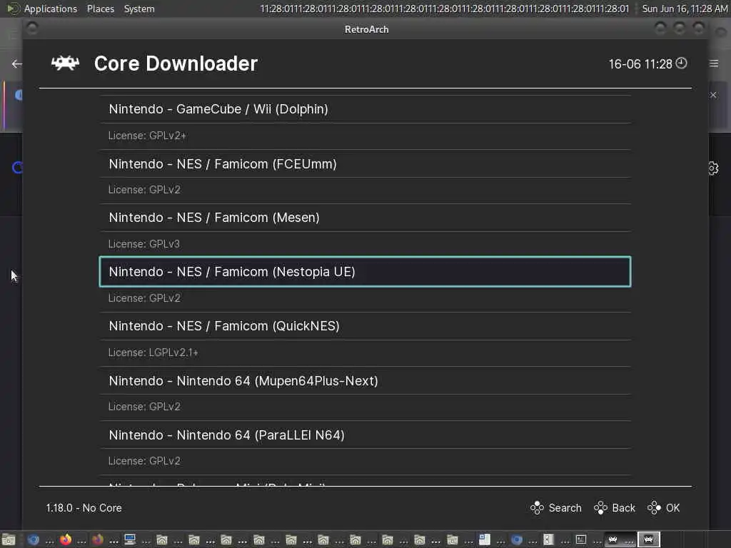
Task: Click back arrow in the background window
Action: (17, 64)
